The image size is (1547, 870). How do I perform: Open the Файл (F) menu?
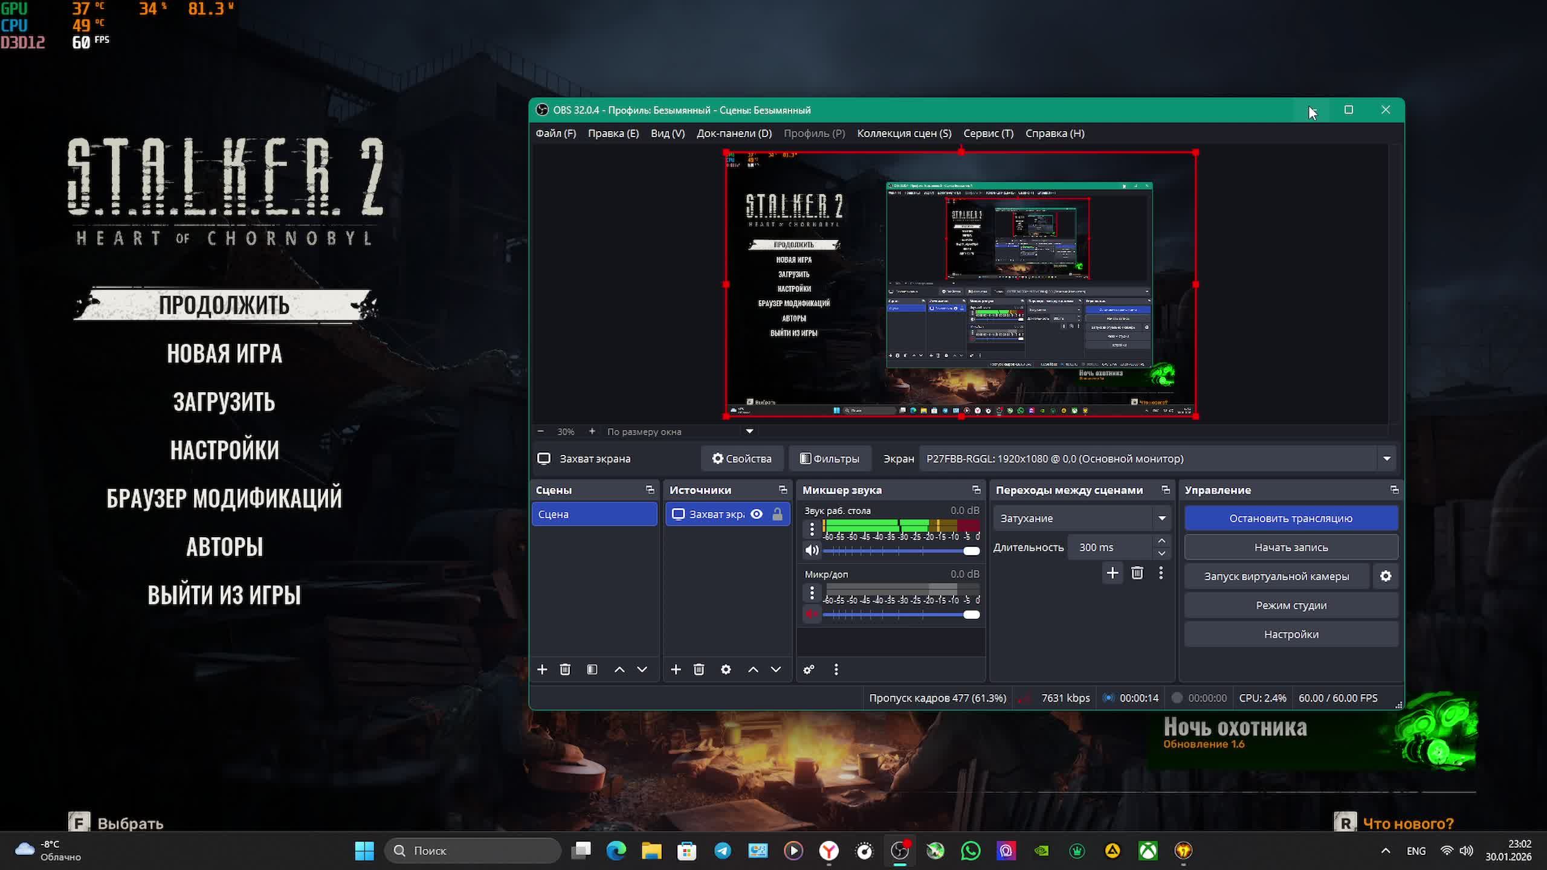(x=555, y=134)
